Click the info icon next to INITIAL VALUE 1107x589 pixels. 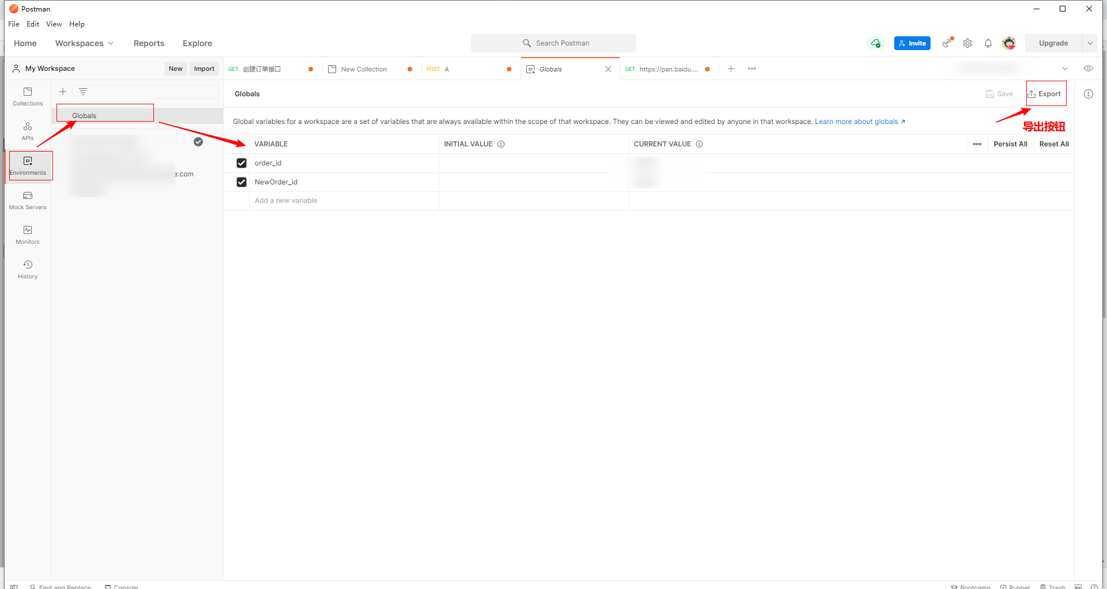[501, 144]
